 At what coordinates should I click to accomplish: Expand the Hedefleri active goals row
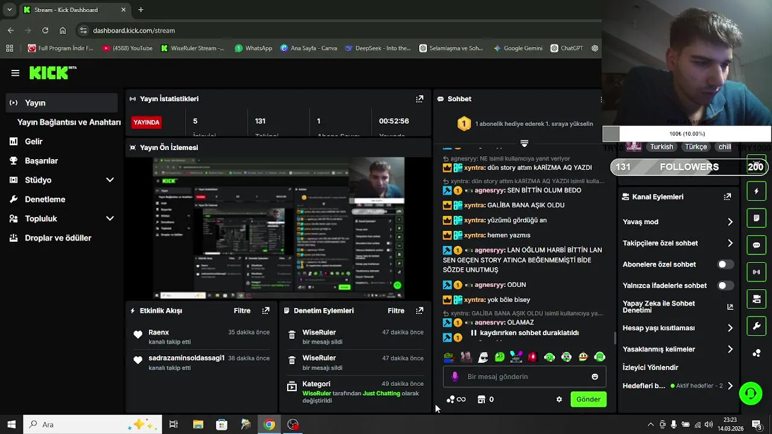coord(678,386)
